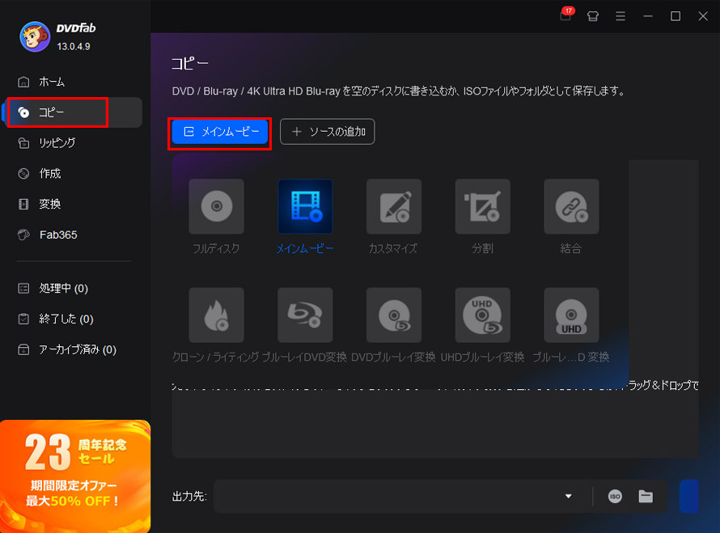The height and width of the screenshot is (533, 720).
Task: Open the gift promotion icon in title bar
Action: point(593,16)
